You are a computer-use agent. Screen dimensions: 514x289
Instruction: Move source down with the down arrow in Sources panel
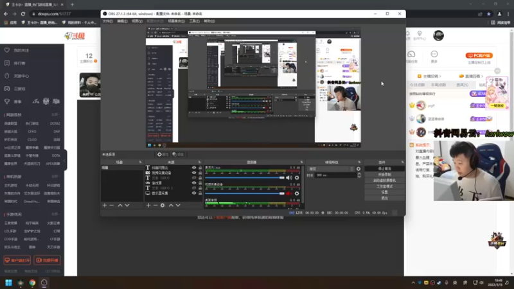point(178,205)
